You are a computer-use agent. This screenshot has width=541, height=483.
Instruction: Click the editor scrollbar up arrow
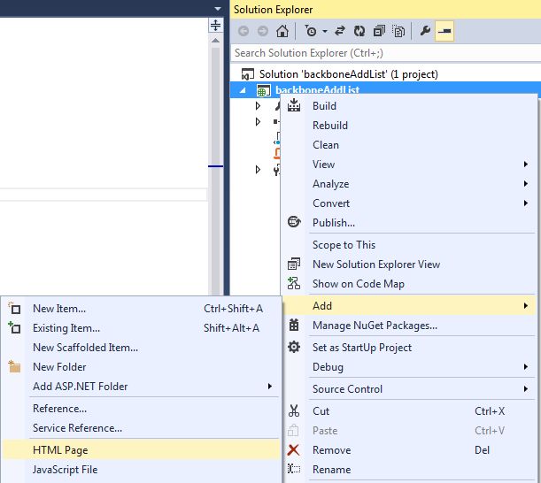(216, 41)
